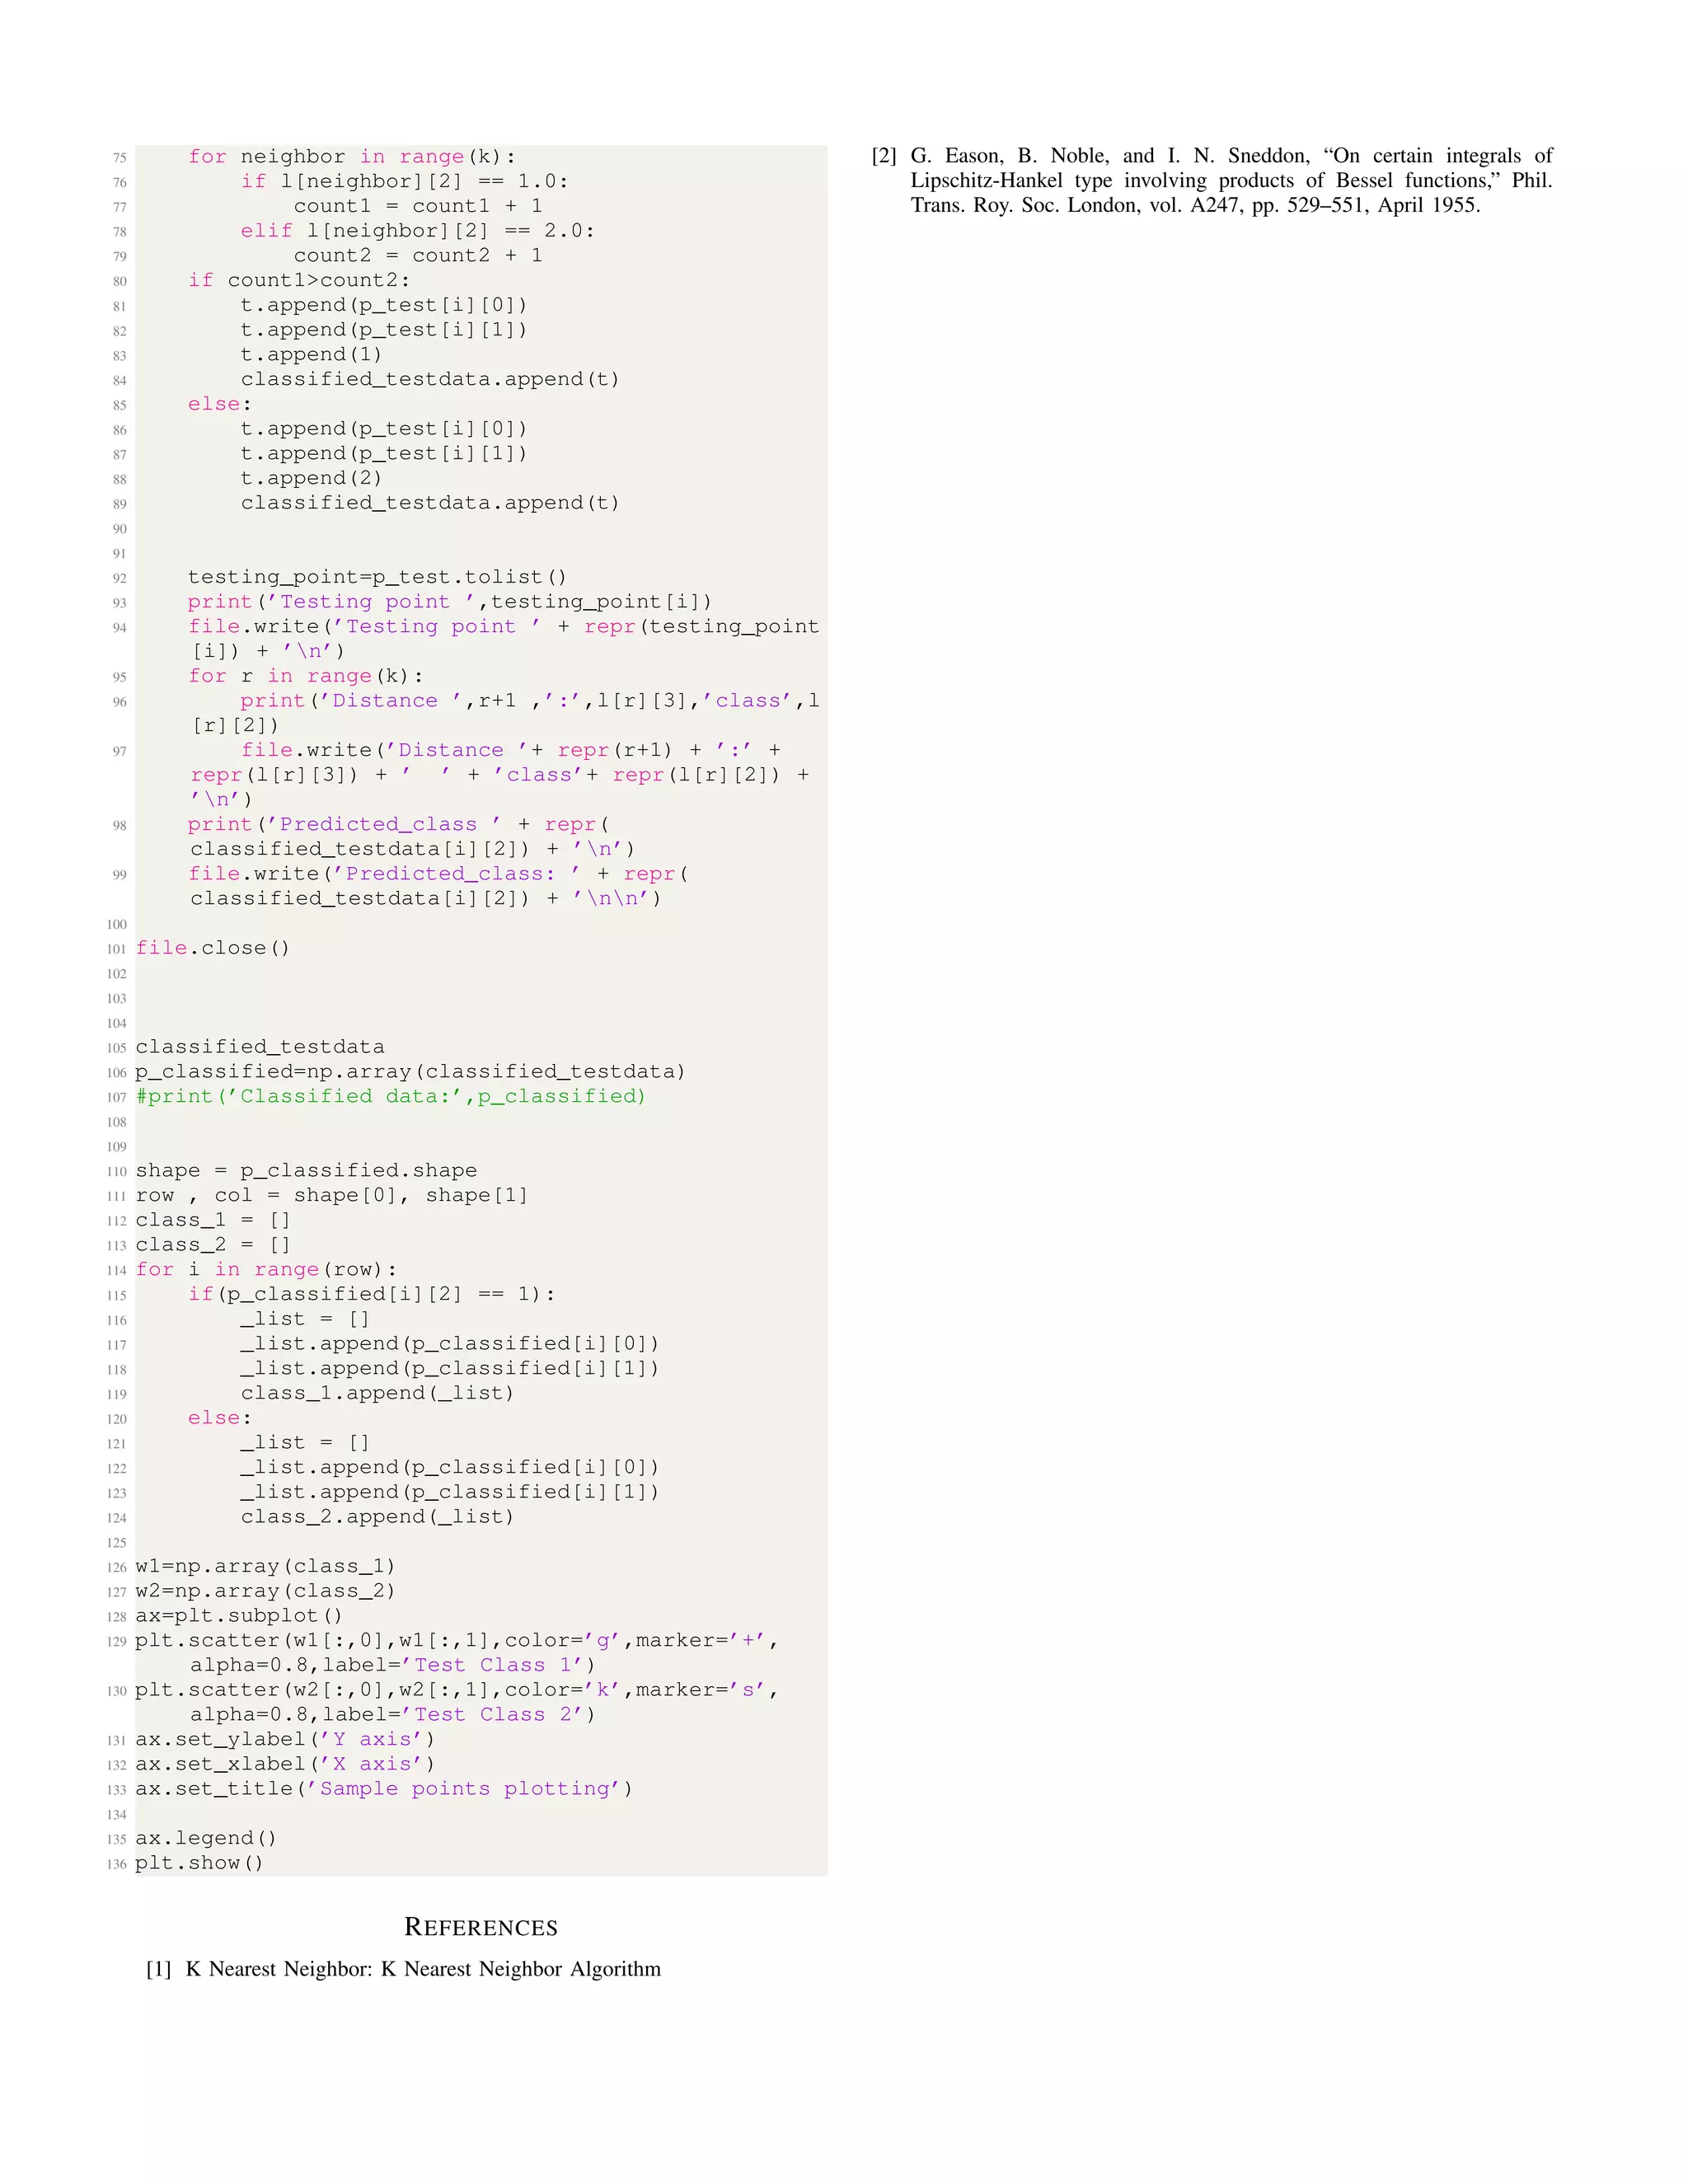The height and width of the screenshot is (2184, 1688).
Task: Click the 'plt.show()' line of code
Action: (x=199, y=1862)
